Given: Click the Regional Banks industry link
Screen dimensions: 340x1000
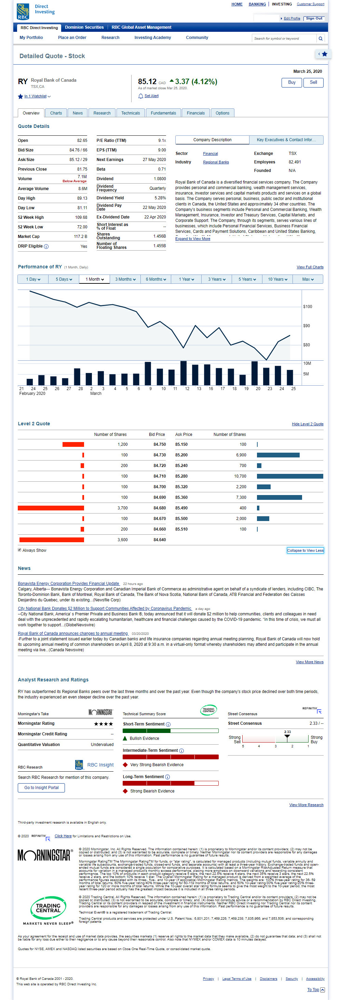Looking at the screenshot, I should 216,162.
